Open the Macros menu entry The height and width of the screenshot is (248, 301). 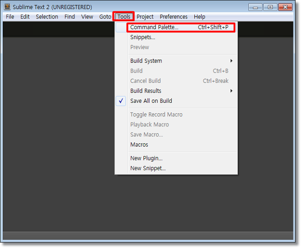(176, 144)
